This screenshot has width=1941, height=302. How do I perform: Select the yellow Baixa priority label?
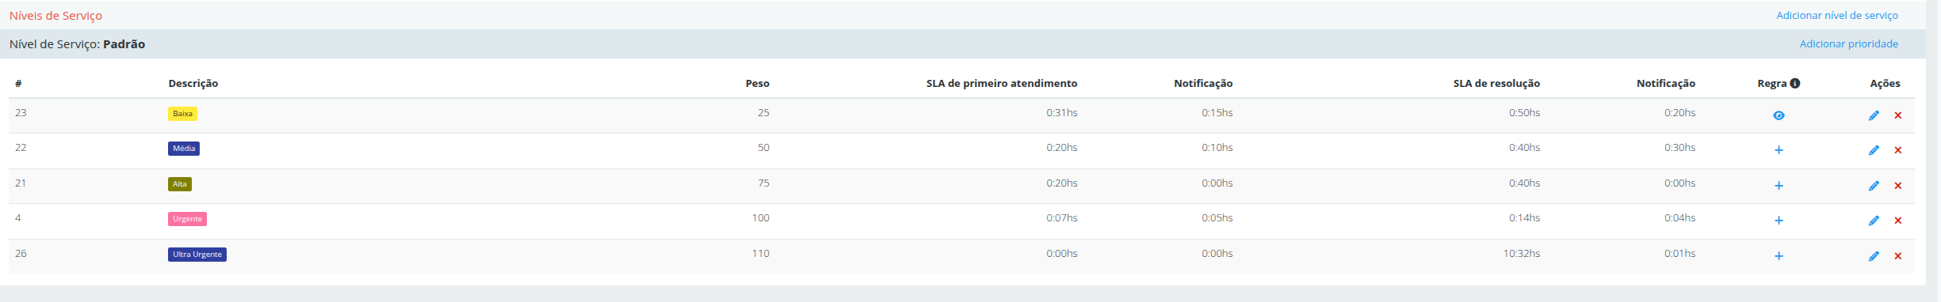pos(182,114)
